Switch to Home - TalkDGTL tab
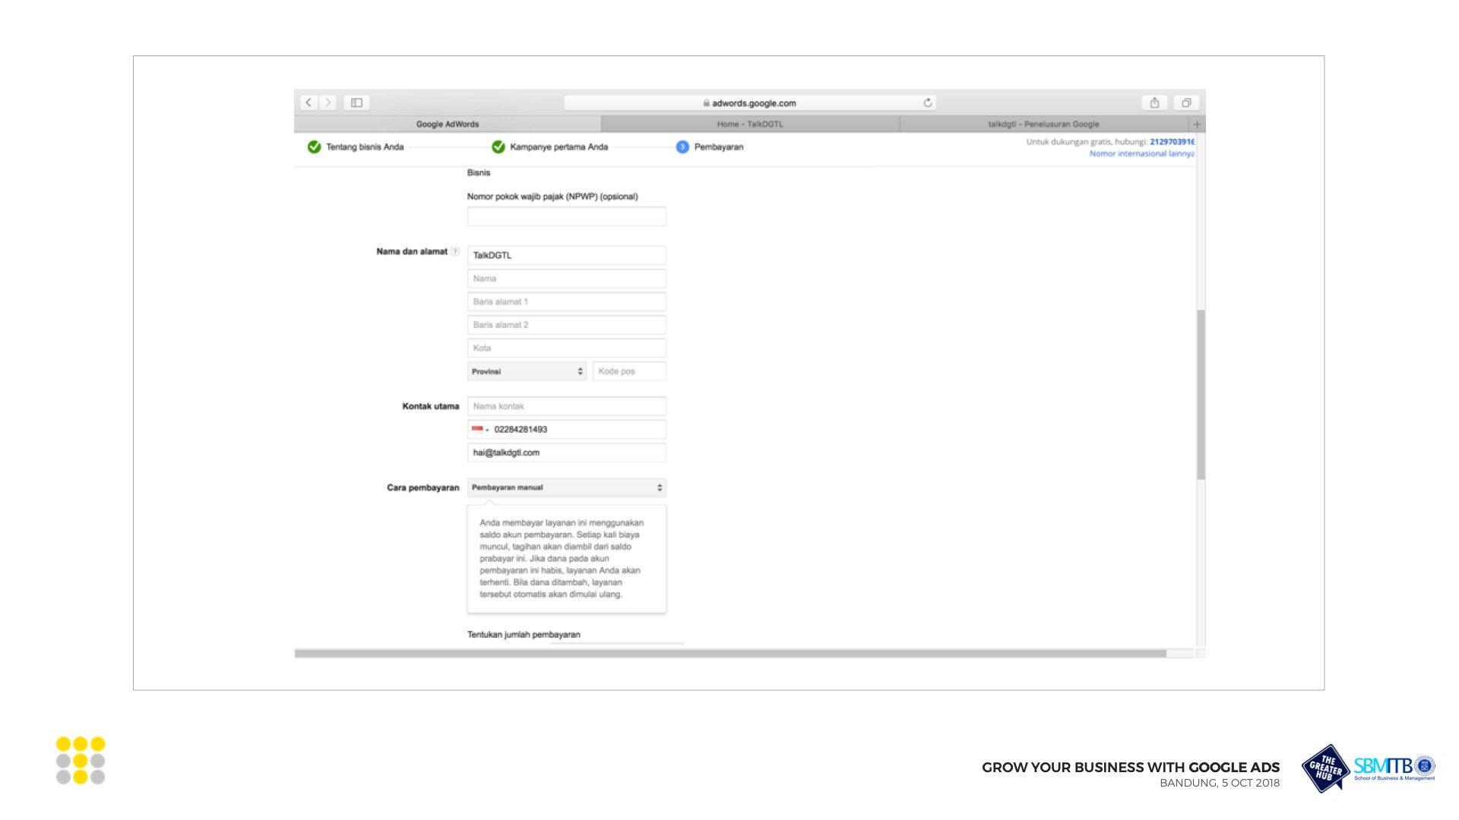1459x820 pixels. [x=749, y=124]
